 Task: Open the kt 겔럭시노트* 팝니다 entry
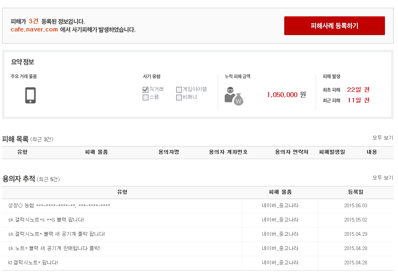pyautogui.click(x=33, y=263)
